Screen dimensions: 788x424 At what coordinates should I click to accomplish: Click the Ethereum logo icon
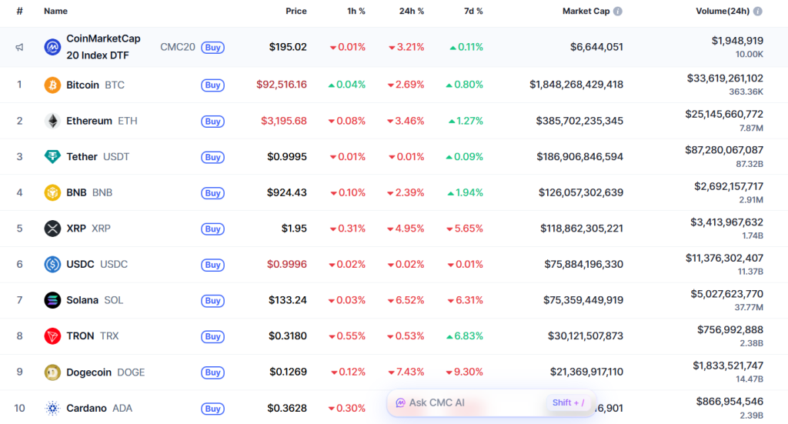(52, 121)
